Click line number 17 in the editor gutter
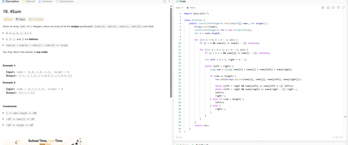This screenshot has width=348, height=145. click(x=180, y=66)
